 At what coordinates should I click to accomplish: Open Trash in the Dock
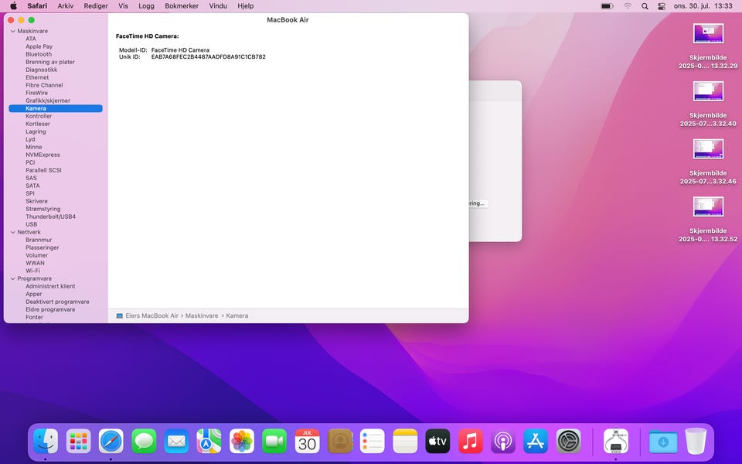point(696,442)
